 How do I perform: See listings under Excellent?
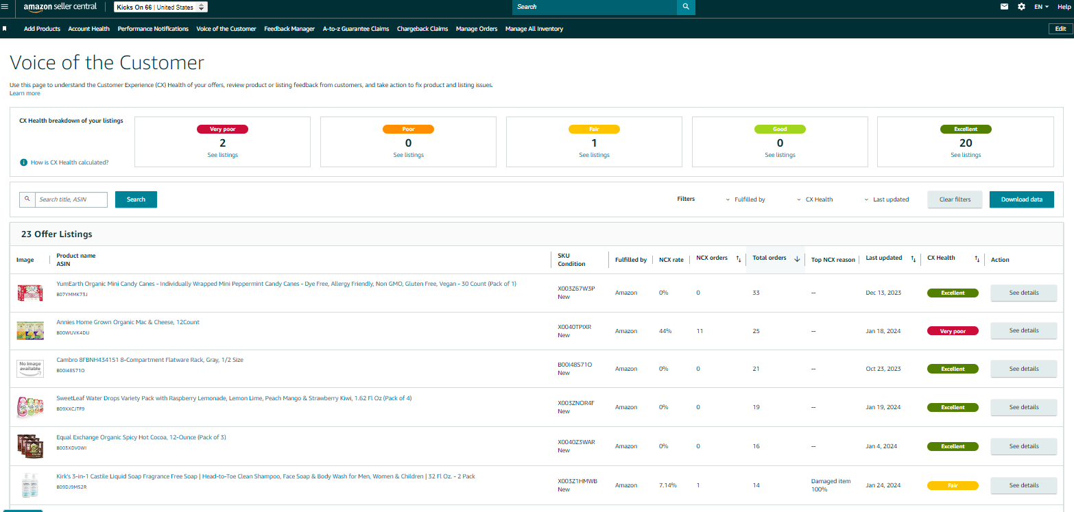pyautogui.click(x=966, y=155)
